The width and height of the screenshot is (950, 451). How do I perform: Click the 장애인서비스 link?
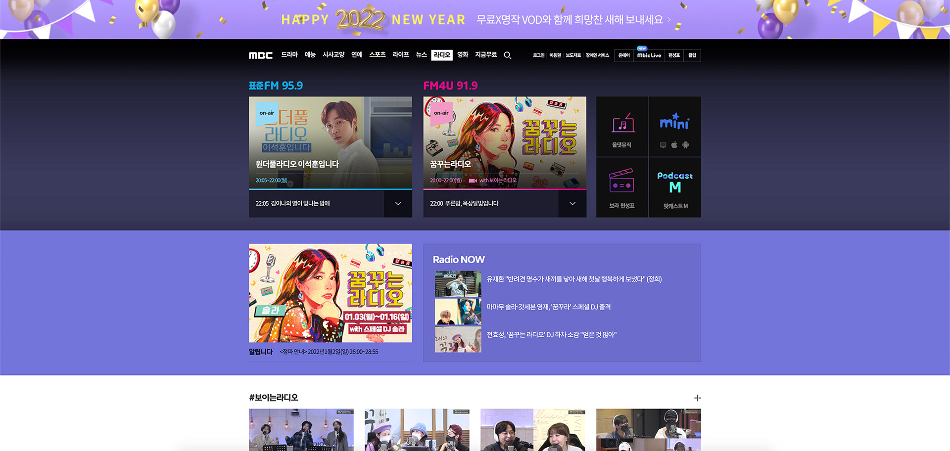597,55
